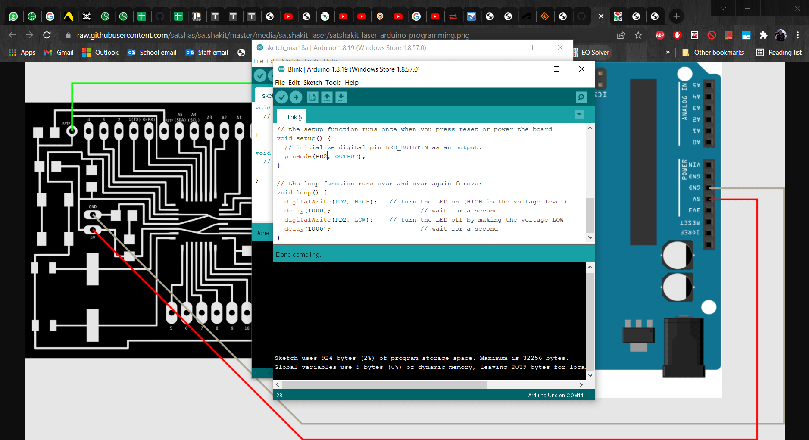The image size is (809, 440).
Task: Open the Edit menu in Blink window
Action: (294, 83)
